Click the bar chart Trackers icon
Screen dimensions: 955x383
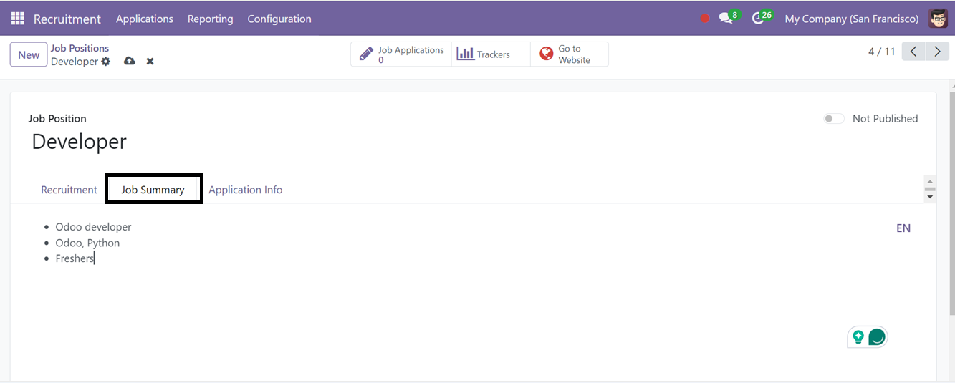[x=466, y=54]
